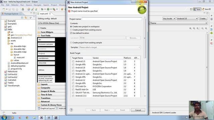The width and height of the screenshot is (214, 120).
Task: Click the dialog's vertical scrollbar
Action: coord(145,39)
